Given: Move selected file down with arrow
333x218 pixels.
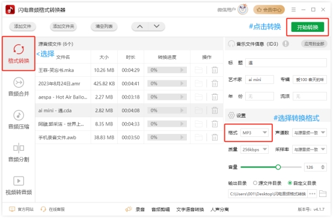Looking at the screenshot, I should [156, 26].
